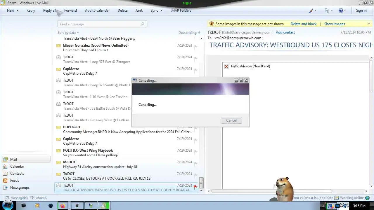The height and width of the screenshot is (210, 374).
Task: Click Cancel in the Canceling dialog
Action: point(231,120)
